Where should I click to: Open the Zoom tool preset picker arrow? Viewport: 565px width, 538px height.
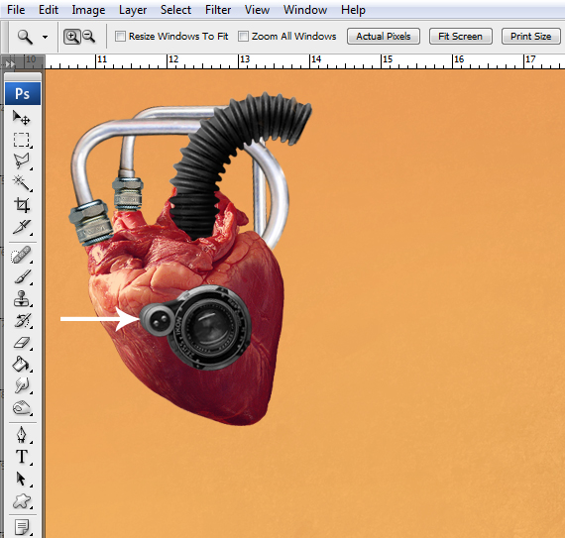(x=45, y=37)
